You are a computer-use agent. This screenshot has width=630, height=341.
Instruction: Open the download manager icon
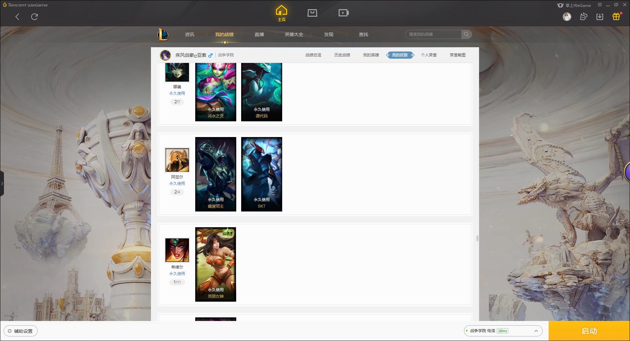(600, 17)
